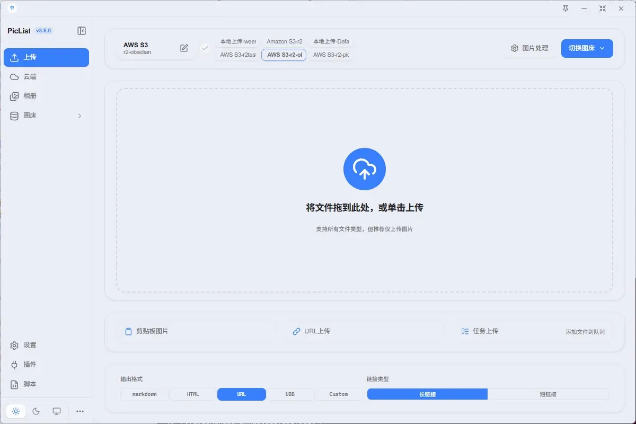Click the round checkmark beside the edit icon
Viewport: 636px width, 424px height.
(205, 48)
